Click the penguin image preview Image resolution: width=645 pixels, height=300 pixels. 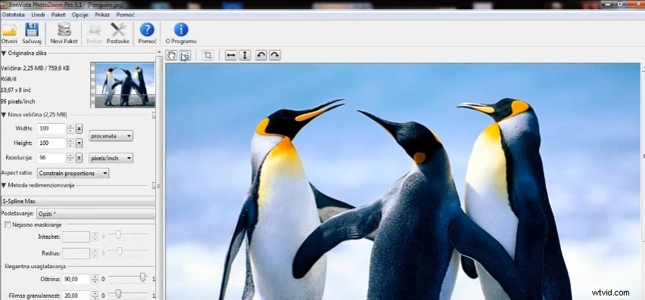coord(402,181)
